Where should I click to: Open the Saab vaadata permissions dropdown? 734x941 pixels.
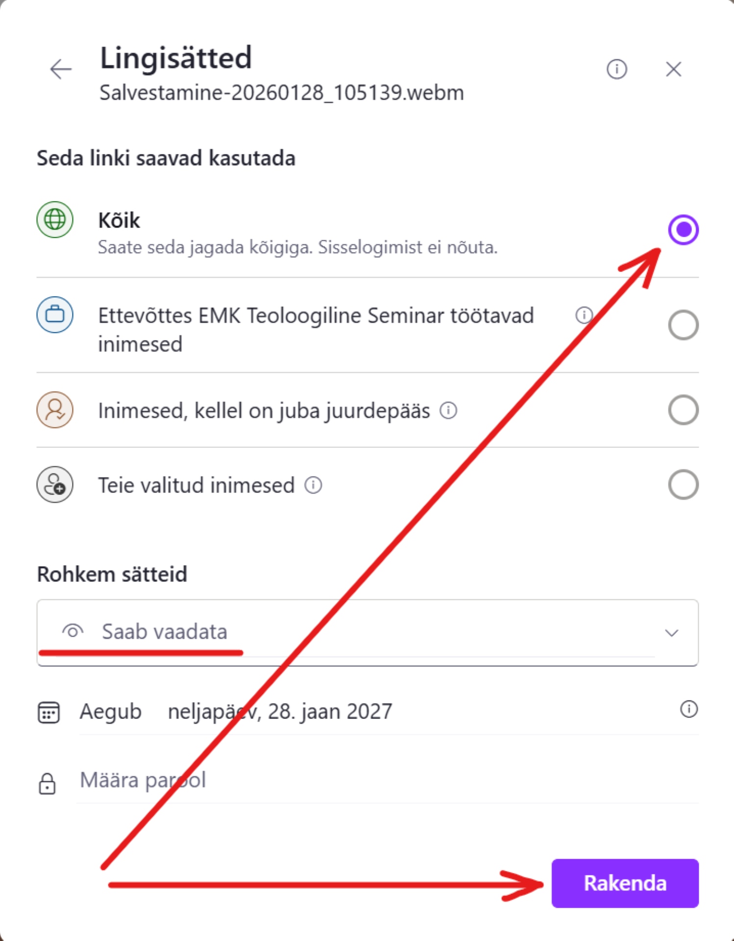343,632
